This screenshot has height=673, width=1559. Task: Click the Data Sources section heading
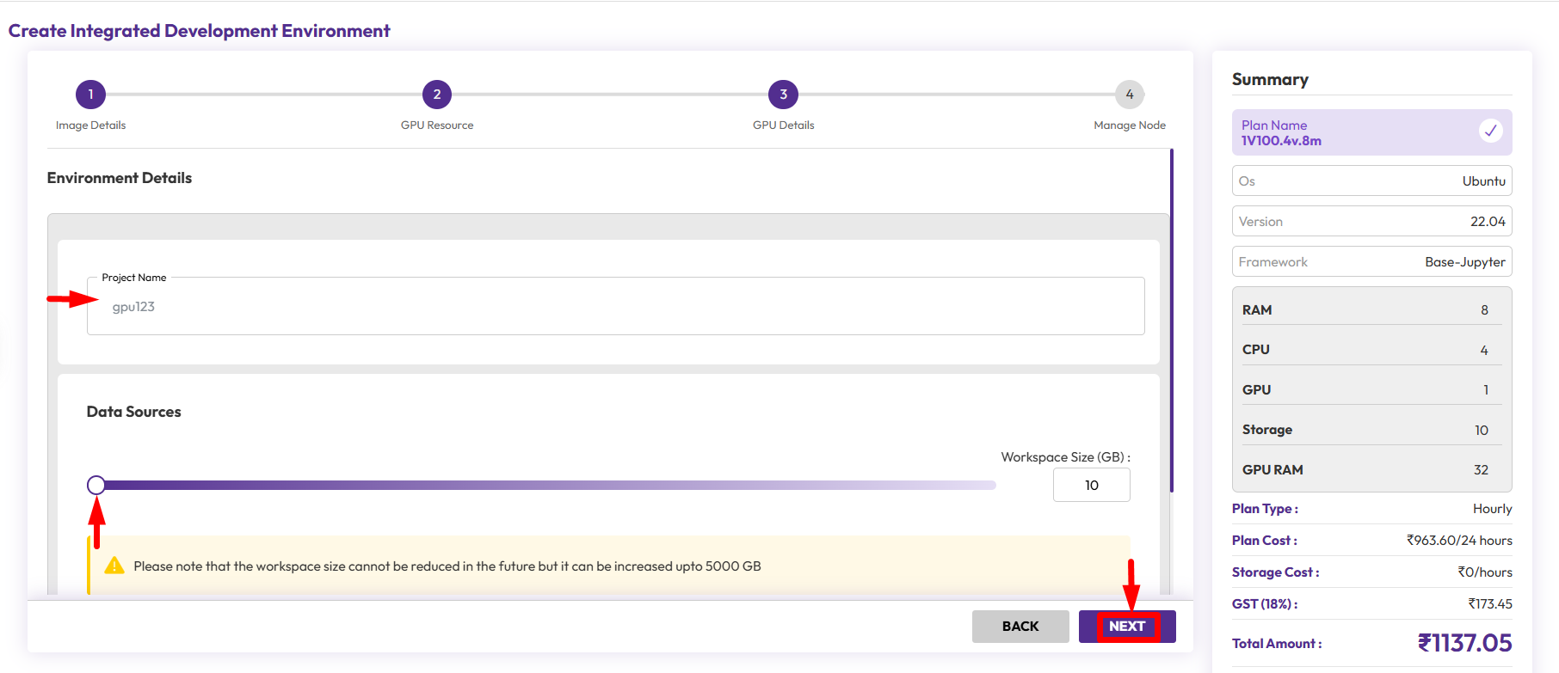[134, 412]
